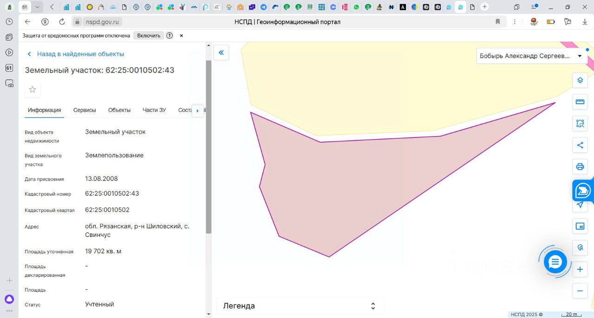
Task: Click the share map icon
Action: coord(580,145)
